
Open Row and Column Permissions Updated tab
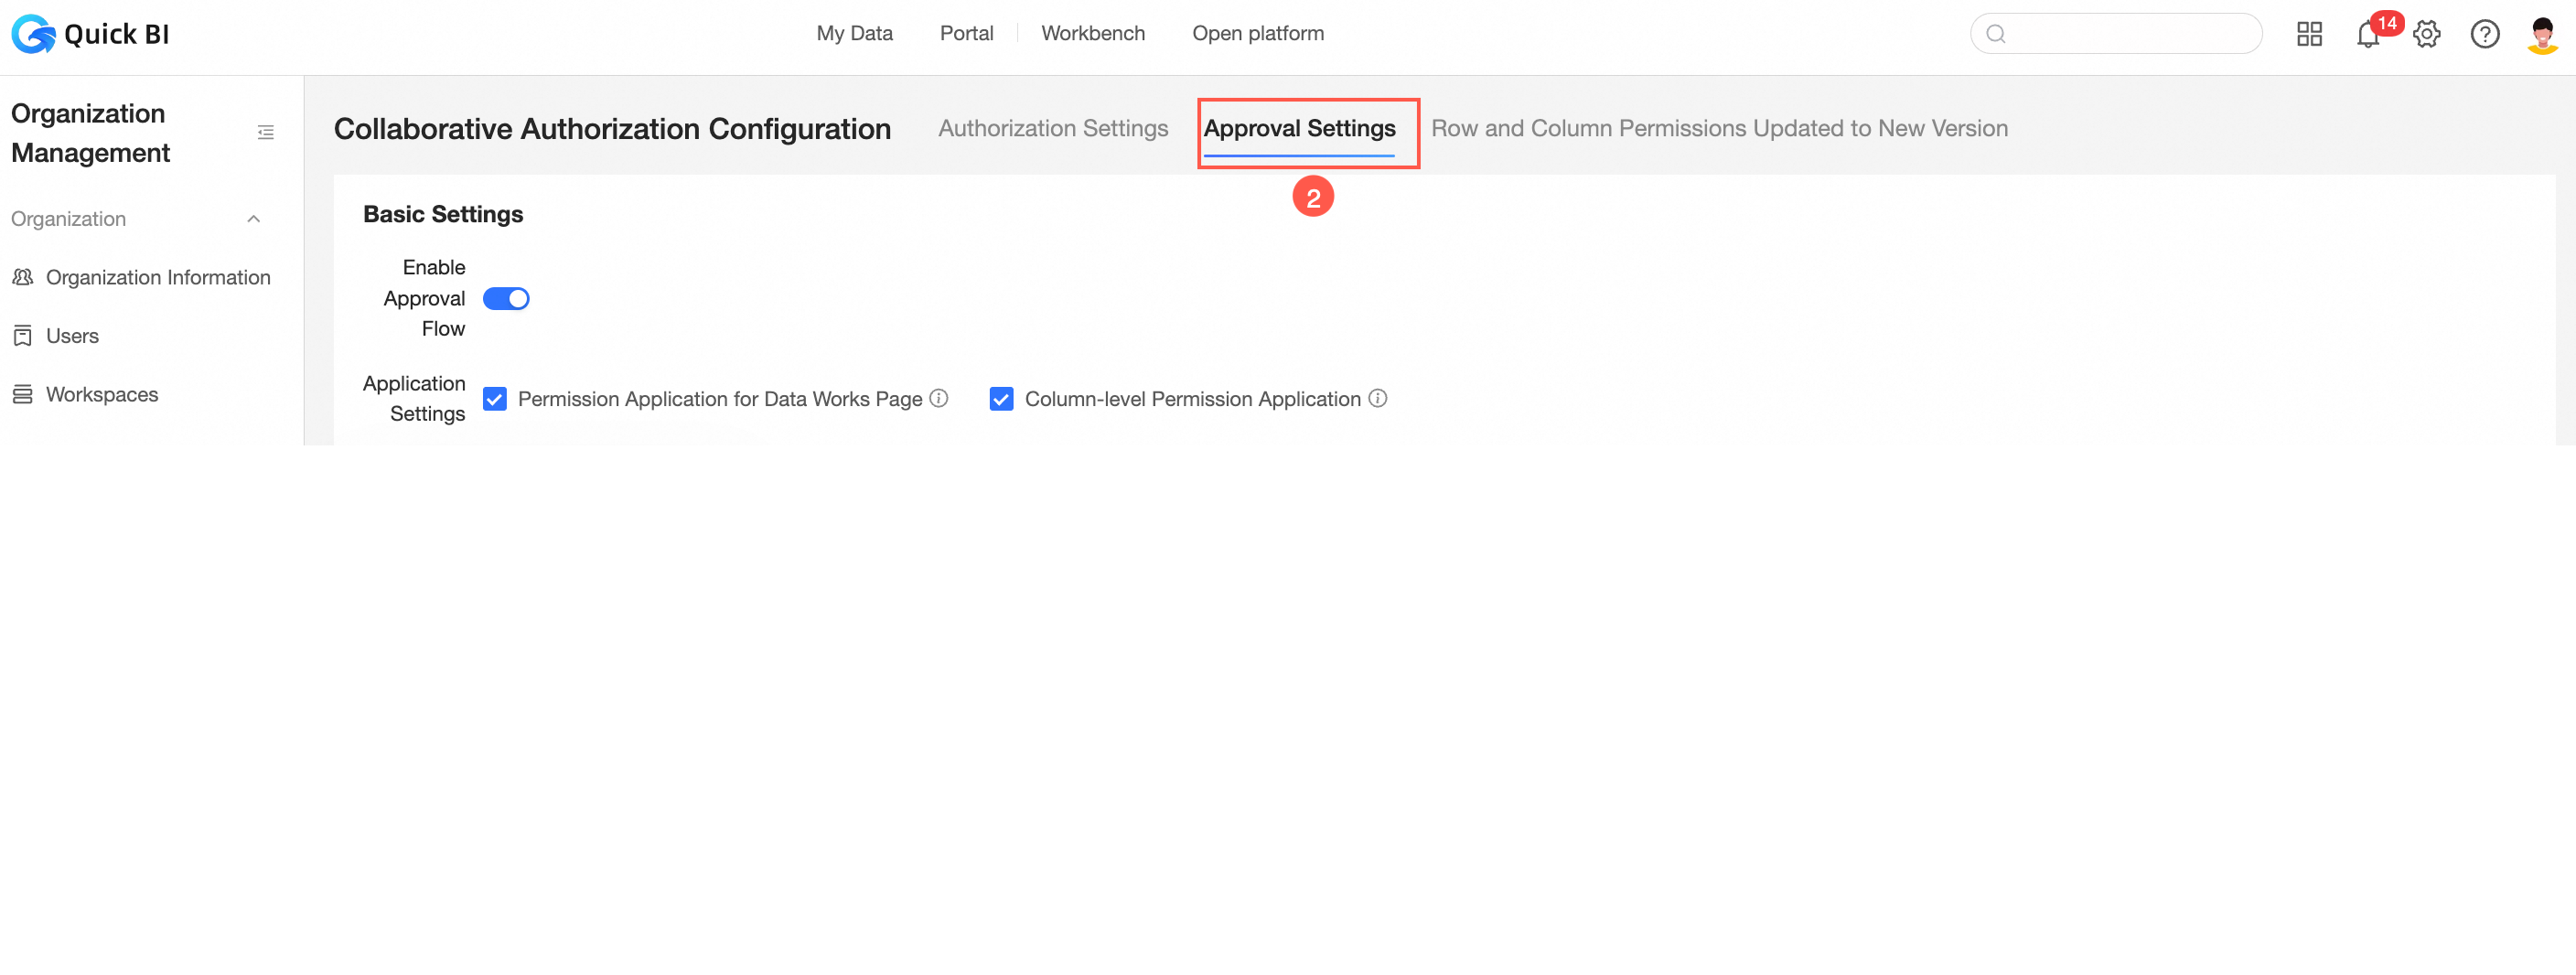(1719, 128)
